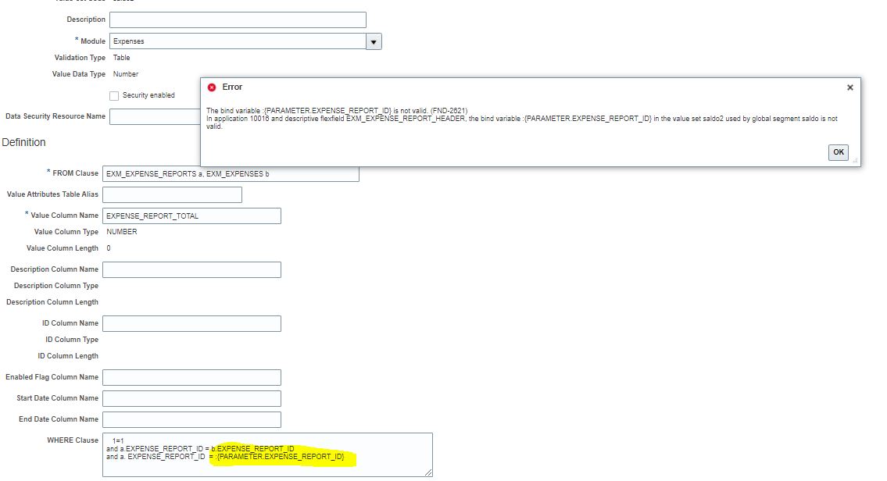Dismiss the error dialog with OK
The height and width of the screenshot is (481, 887).
[x=838, y=152]
